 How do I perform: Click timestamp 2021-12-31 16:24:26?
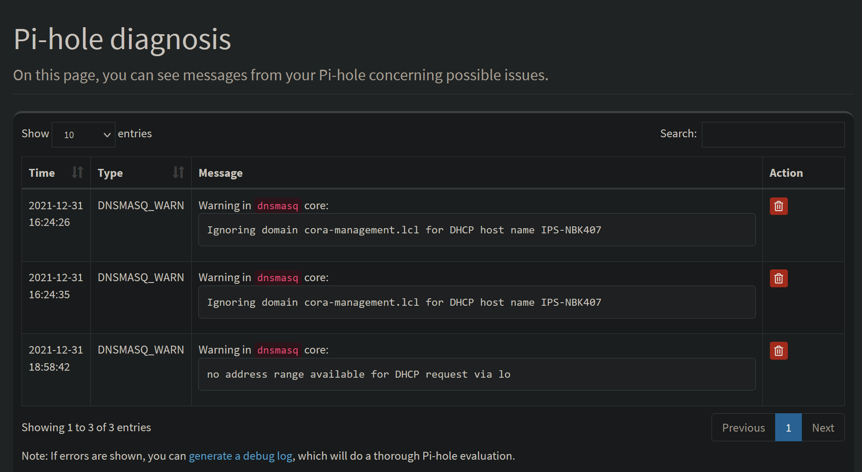pos(56,214)
